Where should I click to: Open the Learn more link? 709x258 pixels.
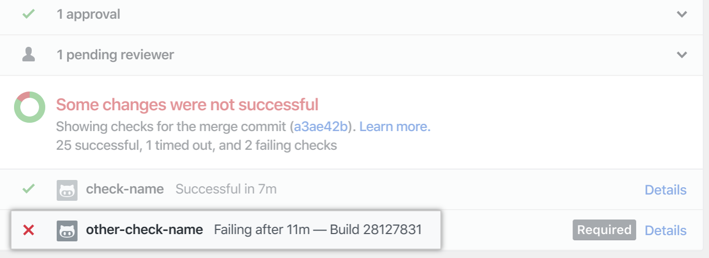(395, 126)
